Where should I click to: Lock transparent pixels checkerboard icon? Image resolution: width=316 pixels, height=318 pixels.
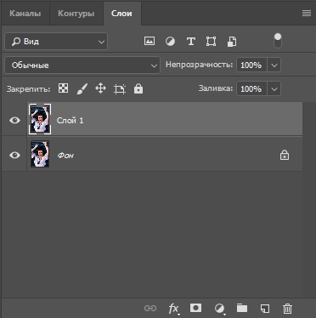(63, 88)
